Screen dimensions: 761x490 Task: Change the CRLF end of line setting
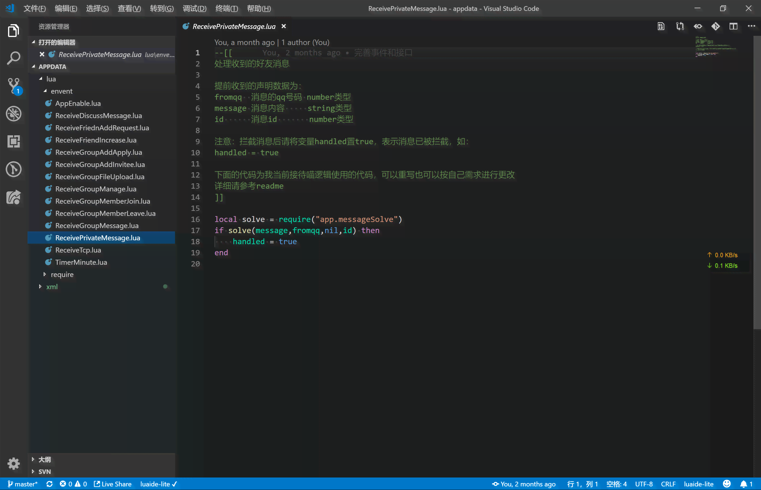pyautogui.click(x=668, y=484)
